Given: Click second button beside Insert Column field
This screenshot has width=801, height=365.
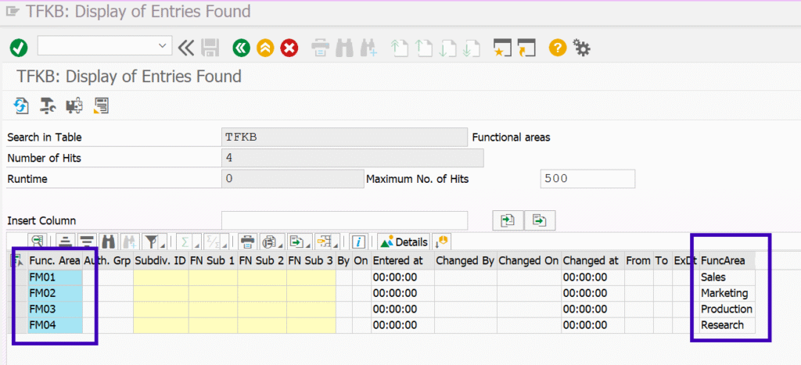Looking at the screenshot, I should coord(540,220).
